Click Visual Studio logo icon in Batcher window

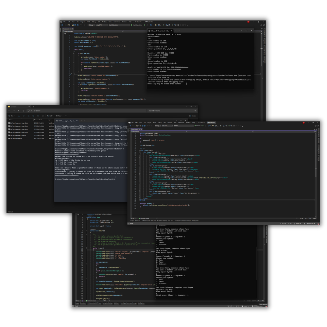(x=129, y=123)
